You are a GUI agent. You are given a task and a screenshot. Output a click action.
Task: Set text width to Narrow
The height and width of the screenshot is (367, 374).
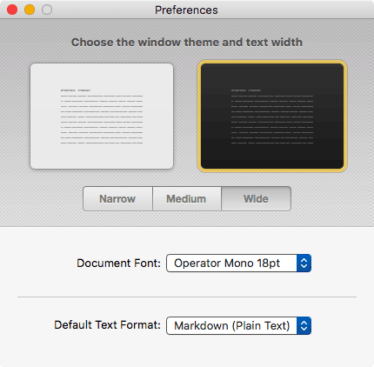coord(117,199)
